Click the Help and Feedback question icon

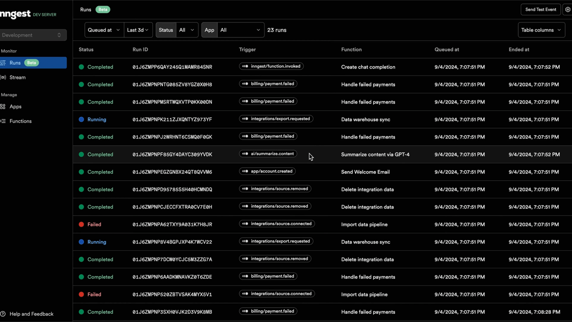pos(3,314)
